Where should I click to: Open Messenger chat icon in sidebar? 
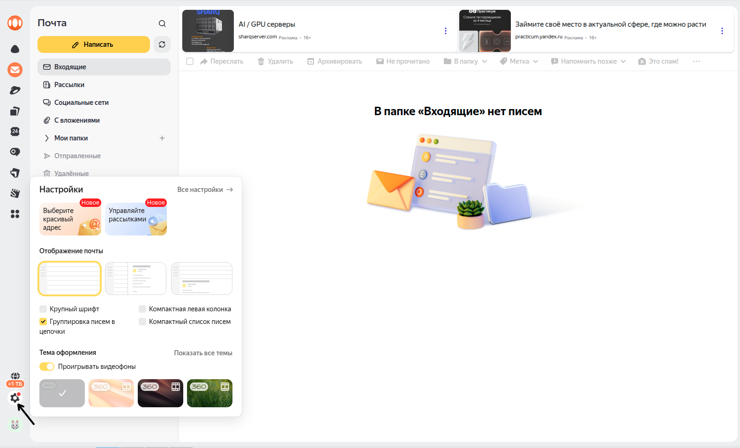point(15,152)
